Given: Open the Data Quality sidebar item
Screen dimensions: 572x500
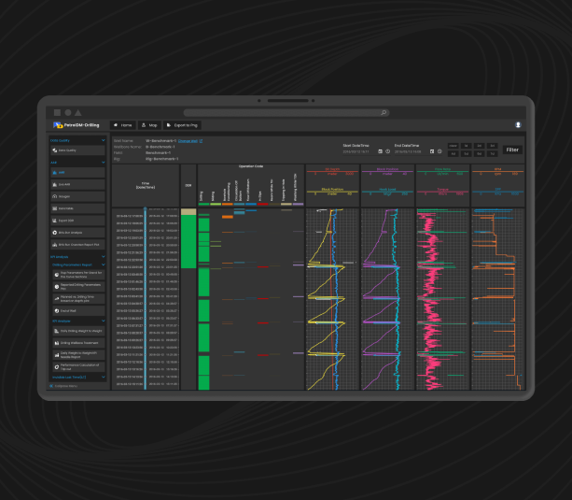Looking at the screenshot, I should (x=77, y=150).
